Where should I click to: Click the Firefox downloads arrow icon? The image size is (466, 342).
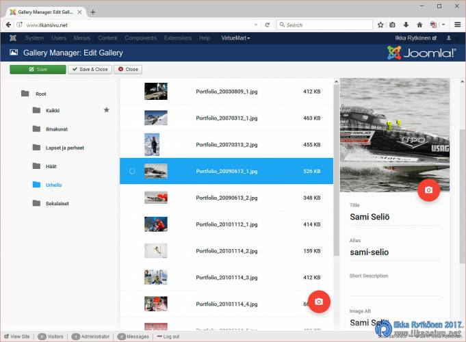[406, 25]
